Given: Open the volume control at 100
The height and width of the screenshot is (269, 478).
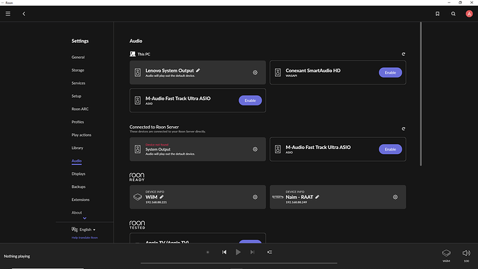Looking at the screenshot, I should click(x=466, y=255).
